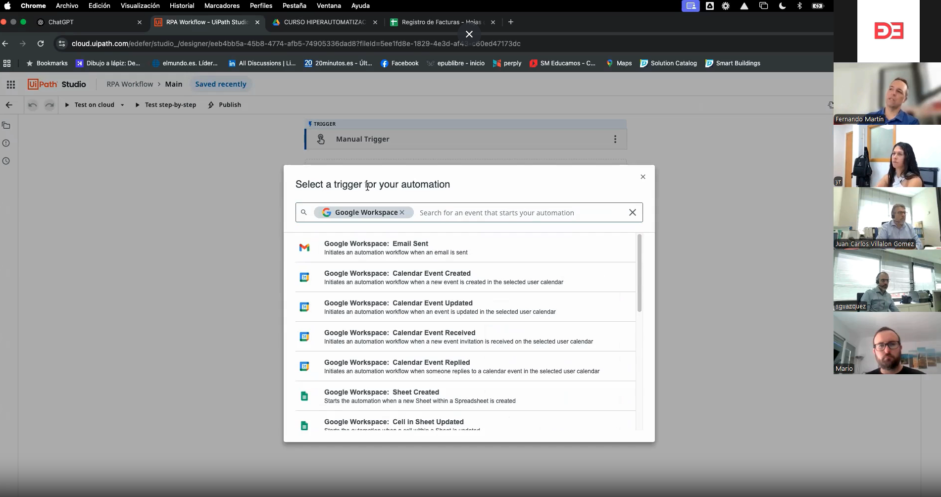Click the trigger list scrollbar
Image resolution: width=941 pixels, height=497 pixels.
(640, 273)
